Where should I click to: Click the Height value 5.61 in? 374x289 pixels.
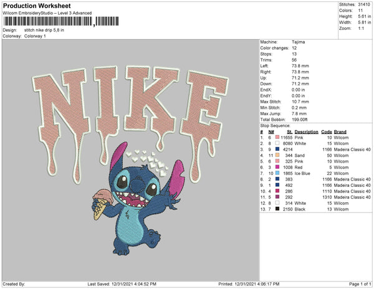click(365, 16)
